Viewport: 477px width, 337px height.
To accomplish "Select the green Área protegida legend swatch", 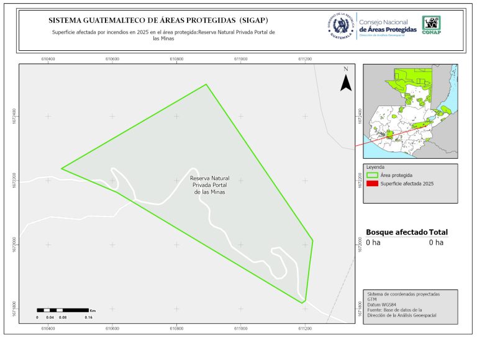I will click(371, 176).
